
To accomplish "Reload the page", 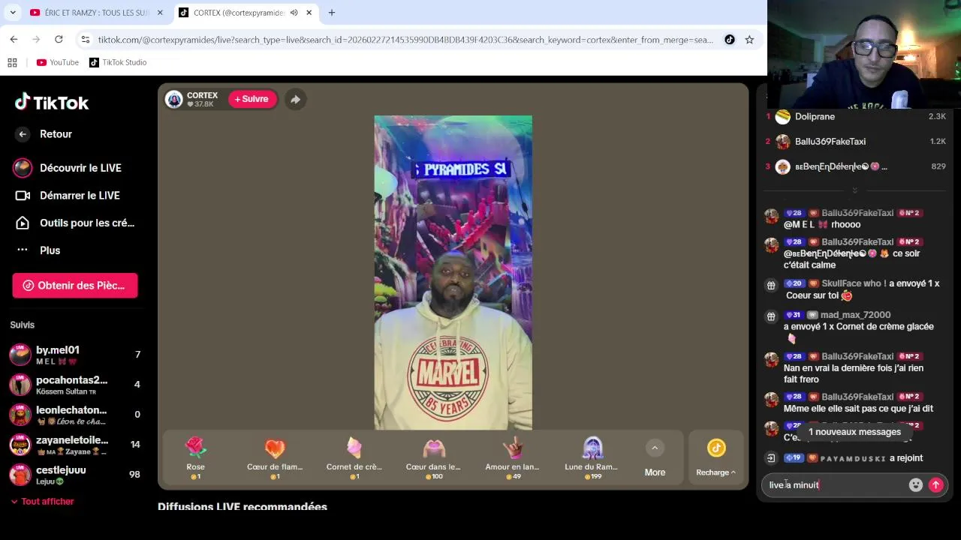I will (x=59, y=40).
